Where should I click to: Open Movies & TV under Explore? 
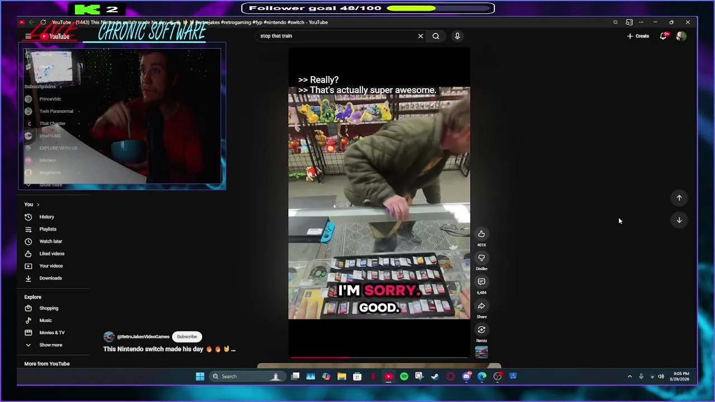coord(53,333)
